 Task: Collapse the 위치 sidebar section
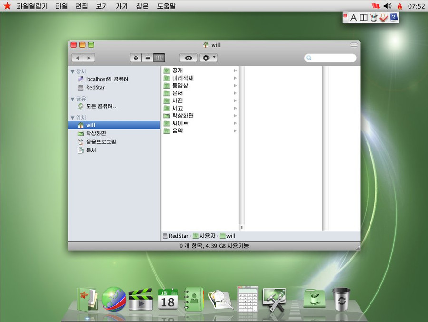[72, 117]
